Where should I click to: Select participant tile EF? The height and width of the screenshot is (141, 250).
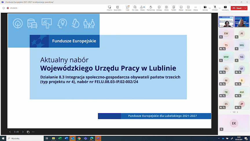(242, 69)
